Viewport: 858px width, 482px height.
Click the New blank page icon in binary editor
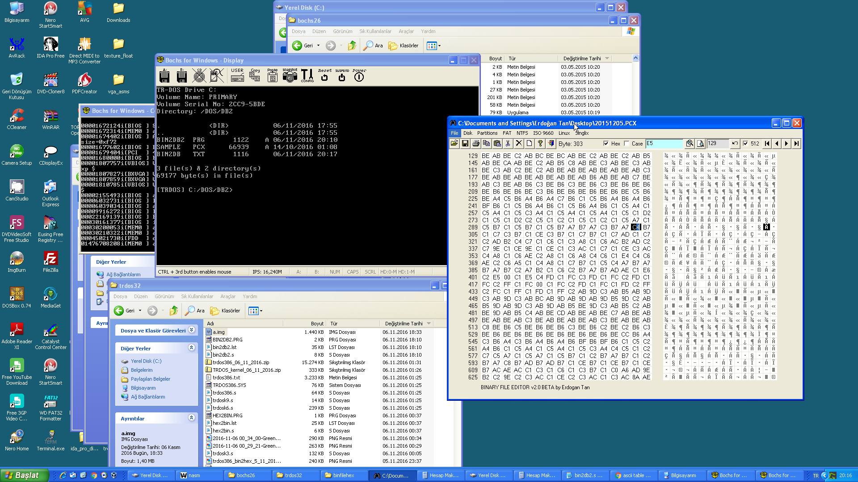[530, 143]
